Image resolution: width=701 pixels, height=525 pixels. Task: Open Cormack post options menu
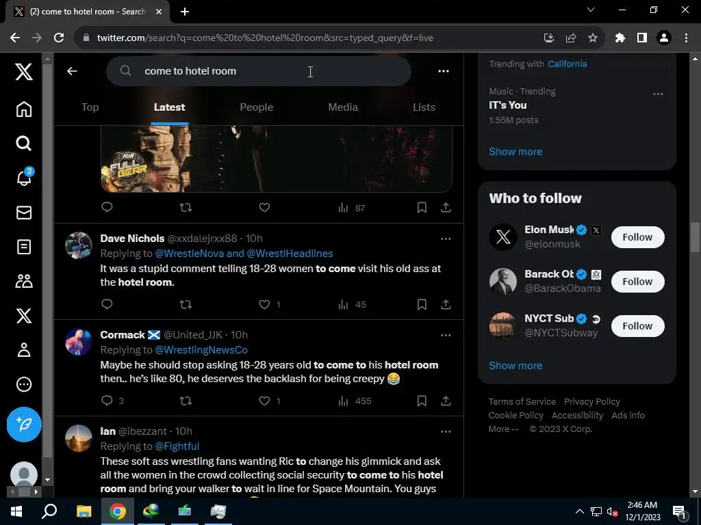coord(446,335)
